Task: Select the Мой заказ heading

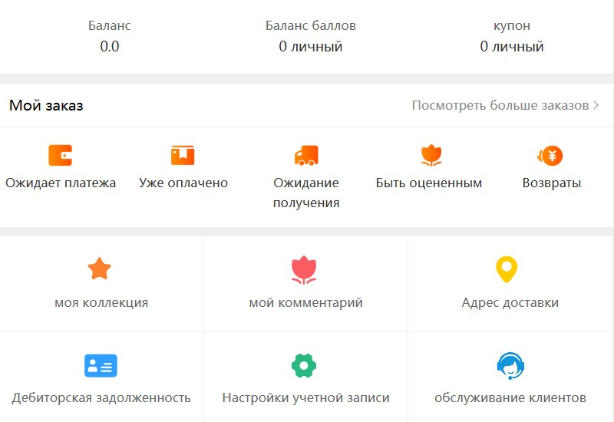Action: 46,105
